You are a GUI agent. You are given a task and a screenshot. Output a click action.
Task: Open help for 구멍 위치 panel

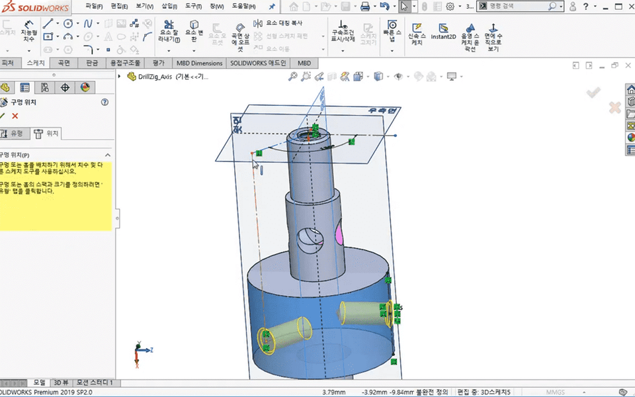(x=105, y=102)
